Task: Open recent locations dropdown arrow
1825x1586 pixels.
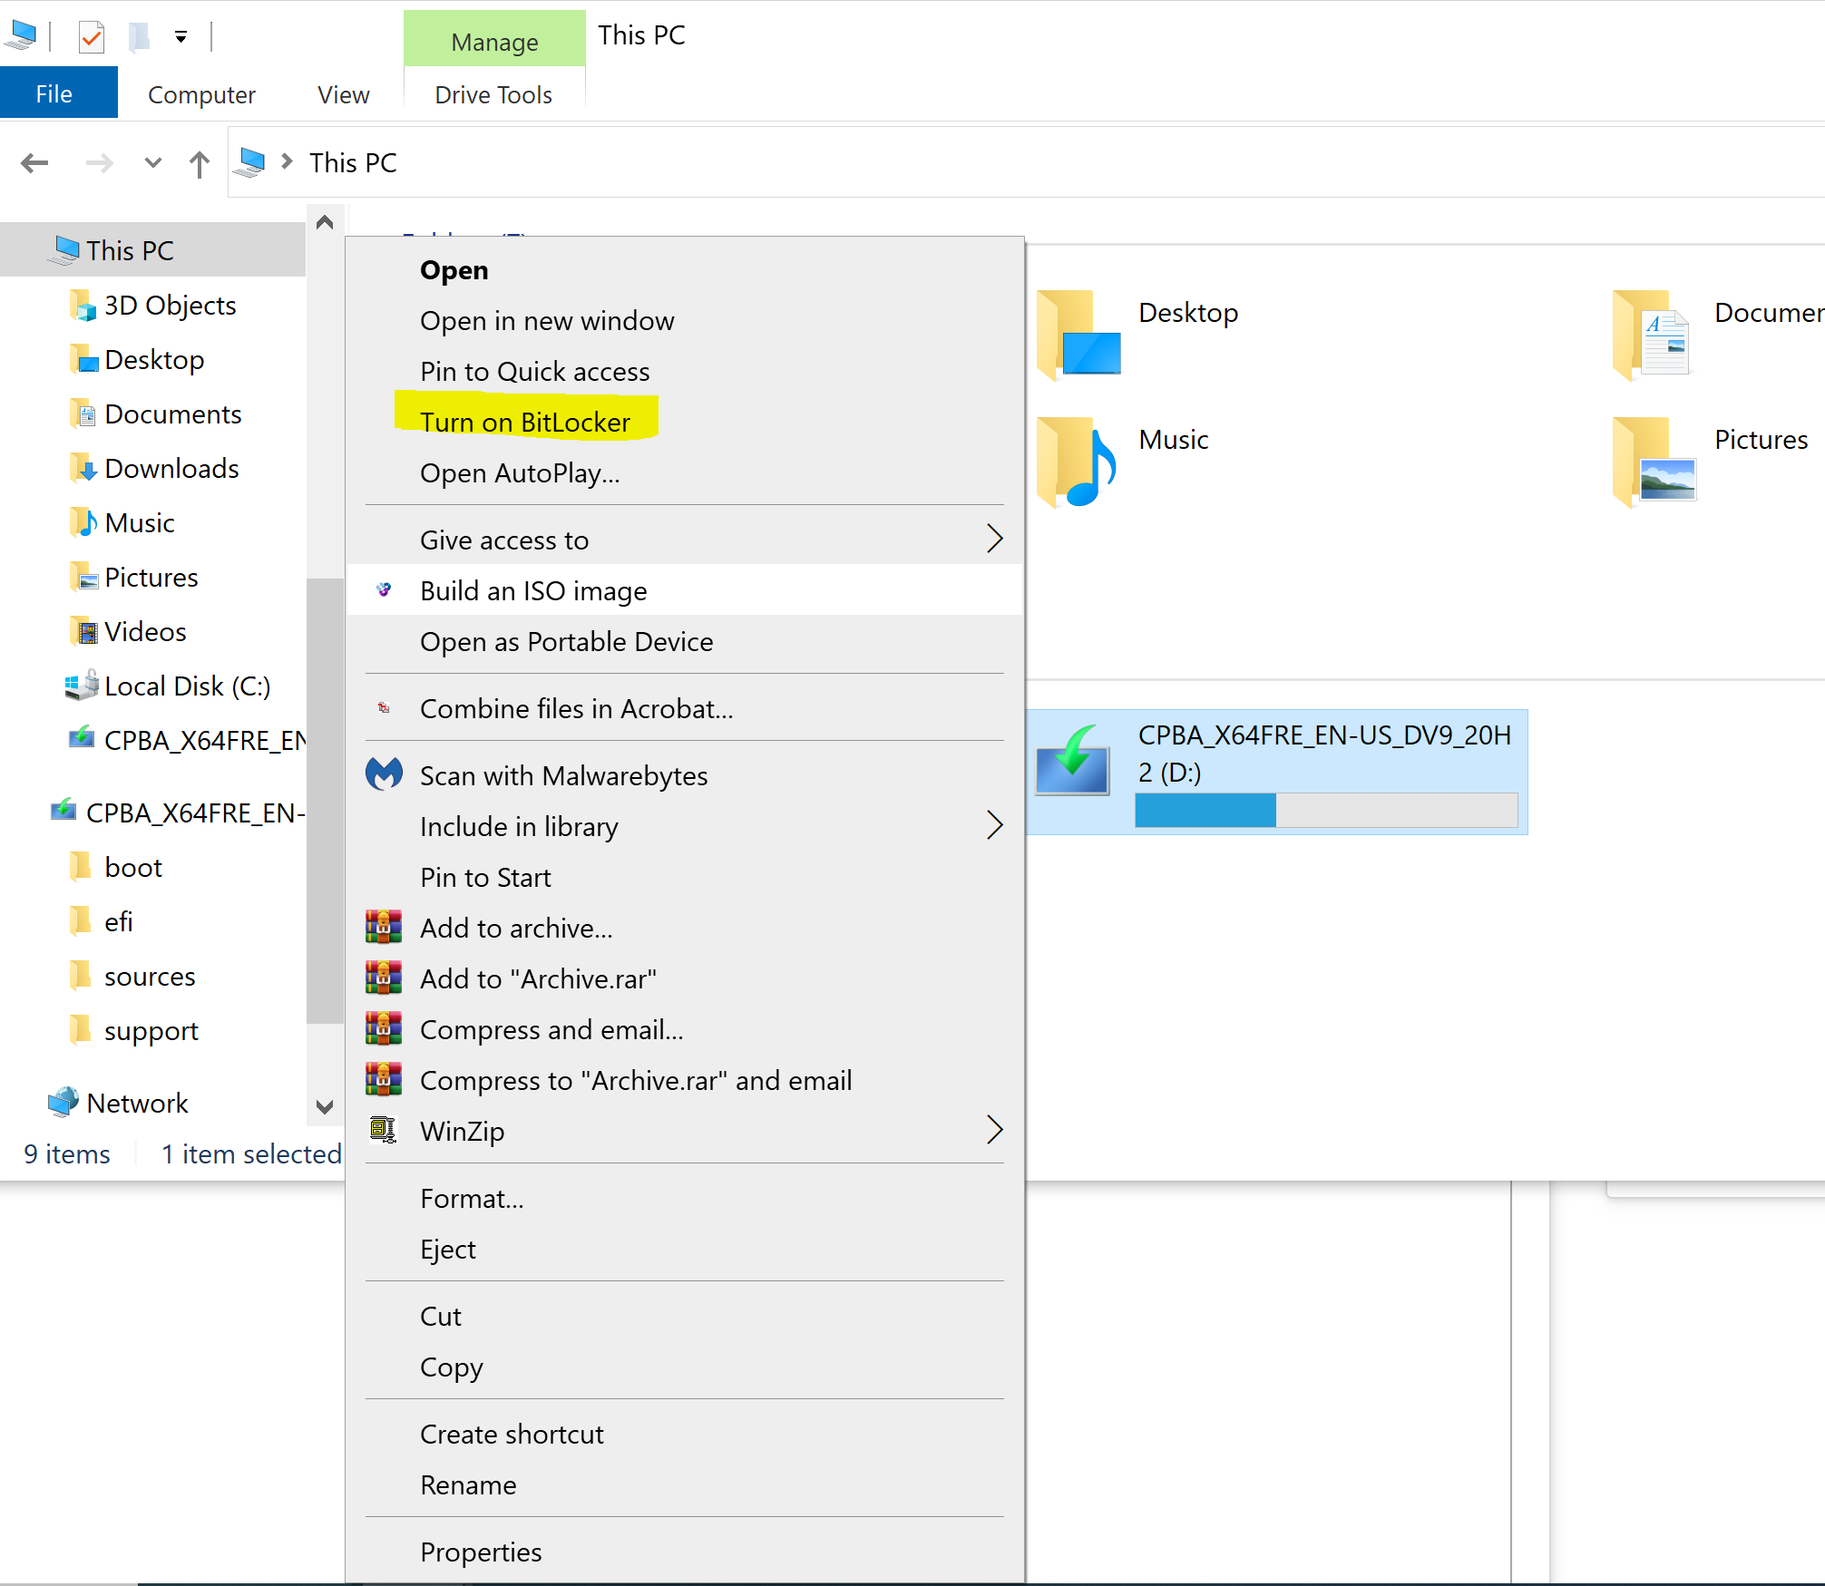Action: click(x=152, y=163)
